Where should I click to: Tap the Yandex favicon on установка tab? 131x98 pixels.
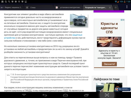point(57,7)
